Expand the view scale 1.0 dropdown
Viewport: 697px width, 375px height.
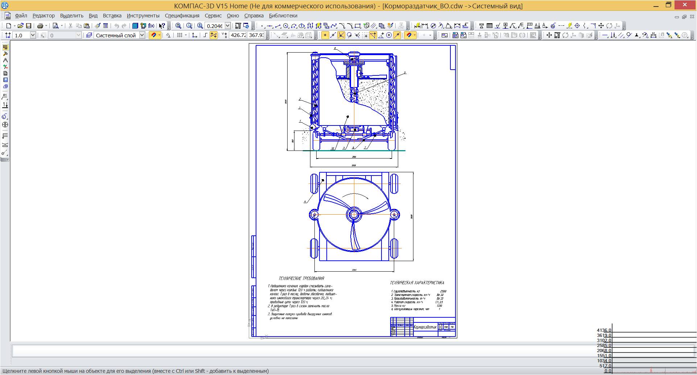click(33, 35)
